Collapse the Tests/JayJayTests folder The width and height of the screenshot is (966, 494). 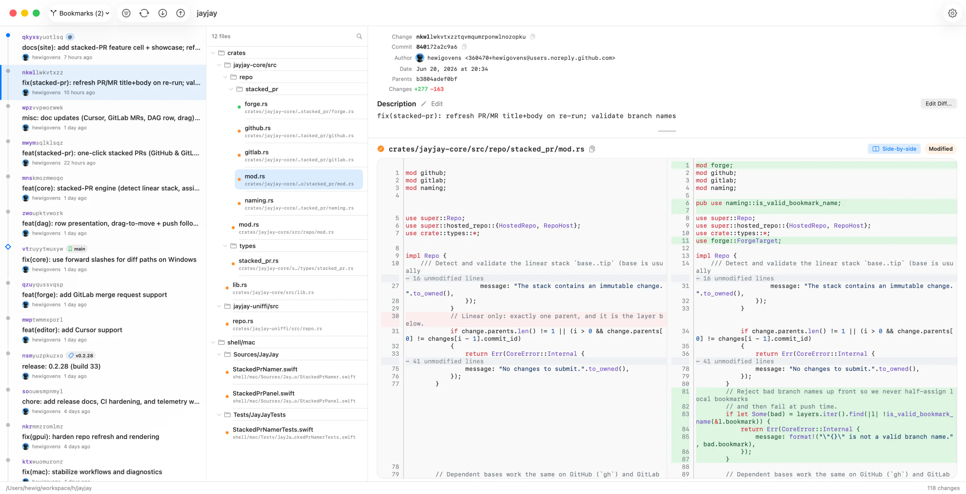point(219,414)
